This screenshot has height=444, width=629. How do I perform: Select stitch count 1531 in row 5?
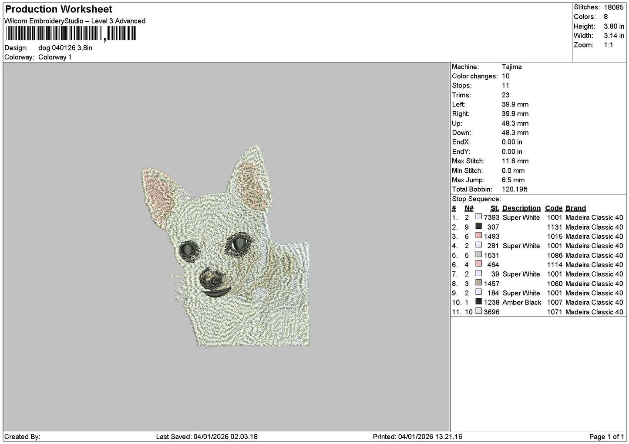pyautogui.click(x=491, y=255)
